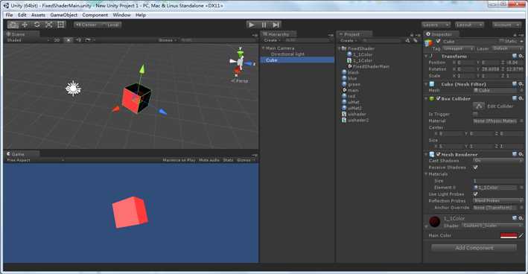Viewport: 528px width, 274px height.
Task: Toggle Mesh Renderer enabled checkbox
Action: 438,155
